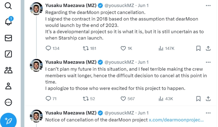The image size is (218, 127).
Task: Repost the tweet with 181 reposts
Action: click(x=86, y=48)
